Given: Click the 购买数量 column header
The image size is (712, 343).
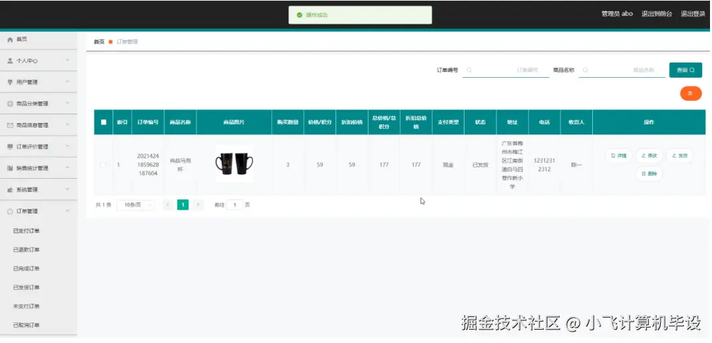Looking at the screenshot, I should point(288,122).
